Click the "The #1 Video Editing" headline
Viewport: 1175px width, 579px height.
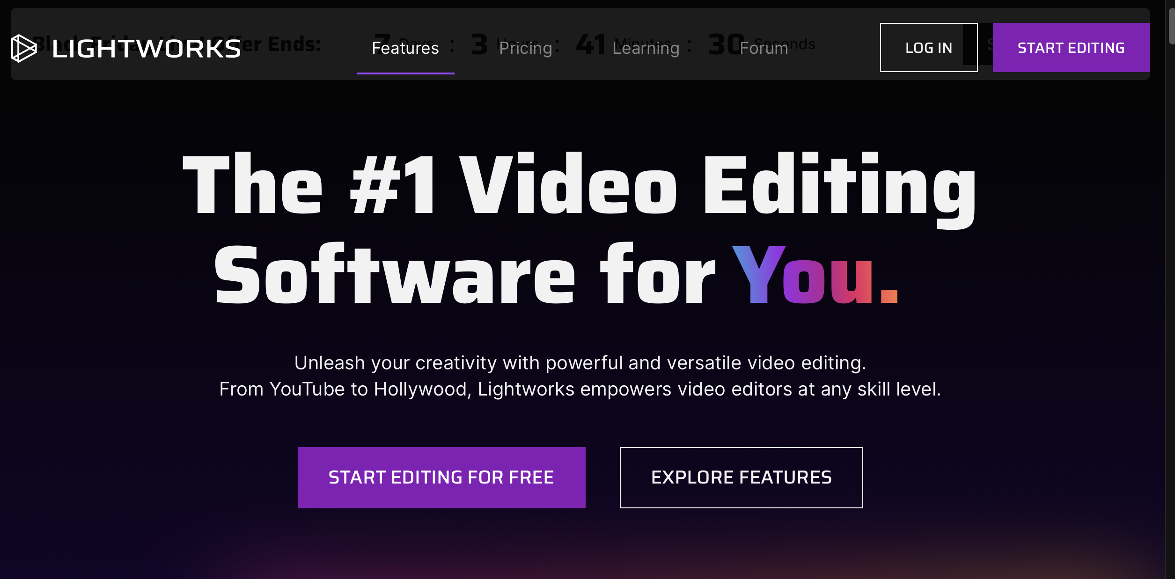[580, 185]
